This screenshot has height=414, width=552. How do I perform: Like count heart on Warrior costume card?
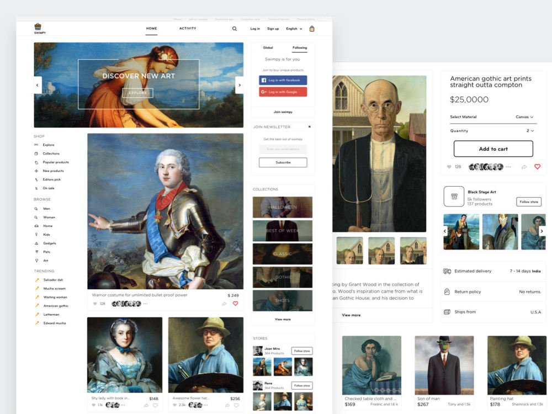(95, 304)
